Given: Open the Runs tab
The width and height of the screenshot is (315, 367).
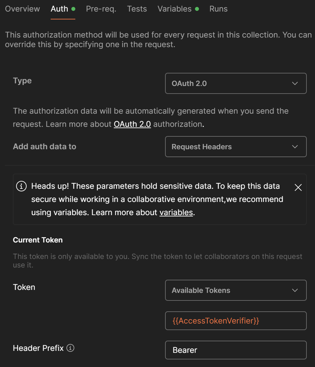Looking at the screenshot, I should point(218,9).
